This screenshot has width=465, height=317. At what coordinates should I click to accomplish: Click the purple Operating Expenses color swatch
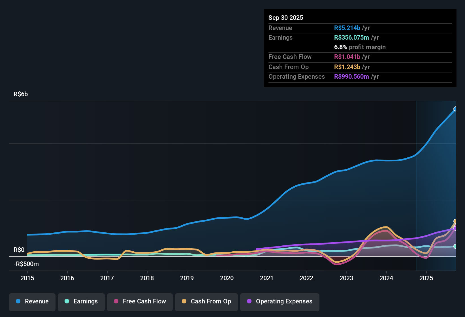click(249, 302)
